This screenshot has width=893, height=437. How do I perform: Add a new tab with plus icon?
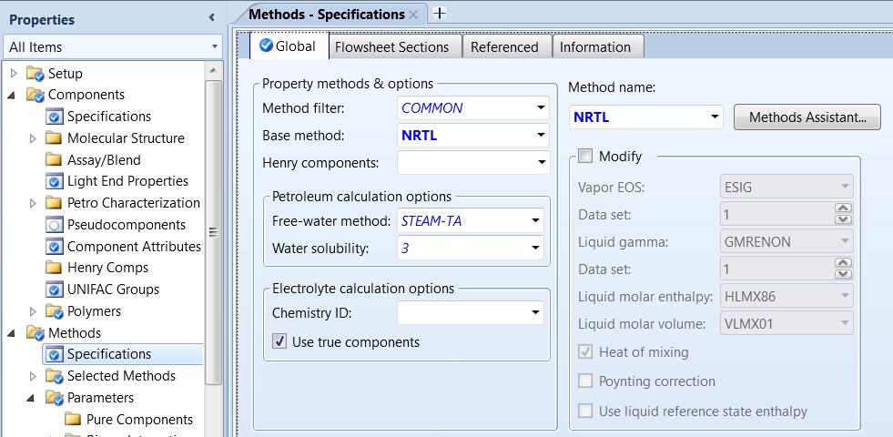[x=440, y=14]
